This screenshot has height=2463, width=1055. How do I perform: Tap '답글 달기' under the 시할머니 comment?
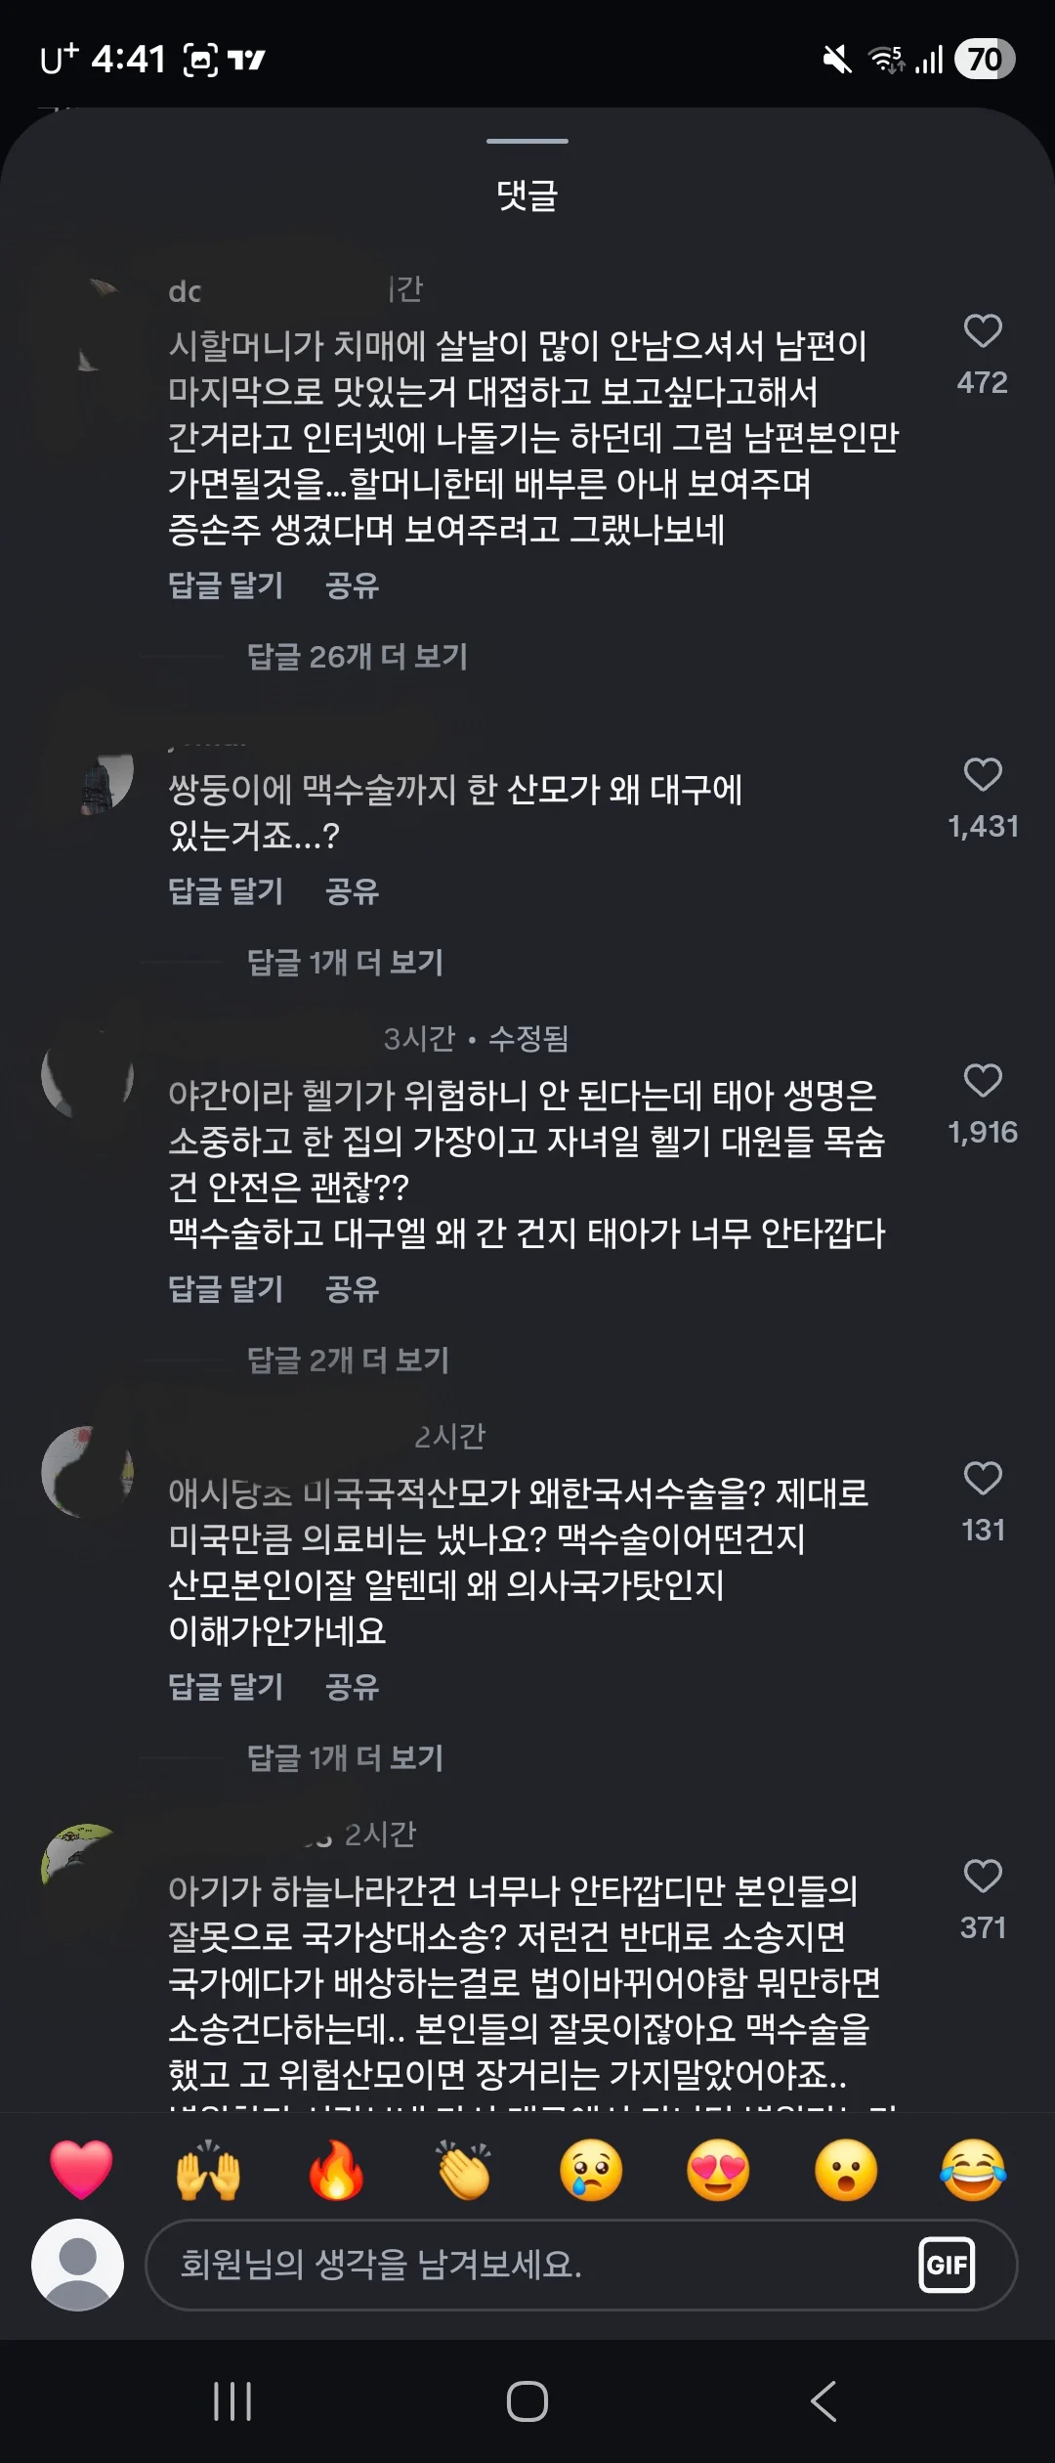226,585
